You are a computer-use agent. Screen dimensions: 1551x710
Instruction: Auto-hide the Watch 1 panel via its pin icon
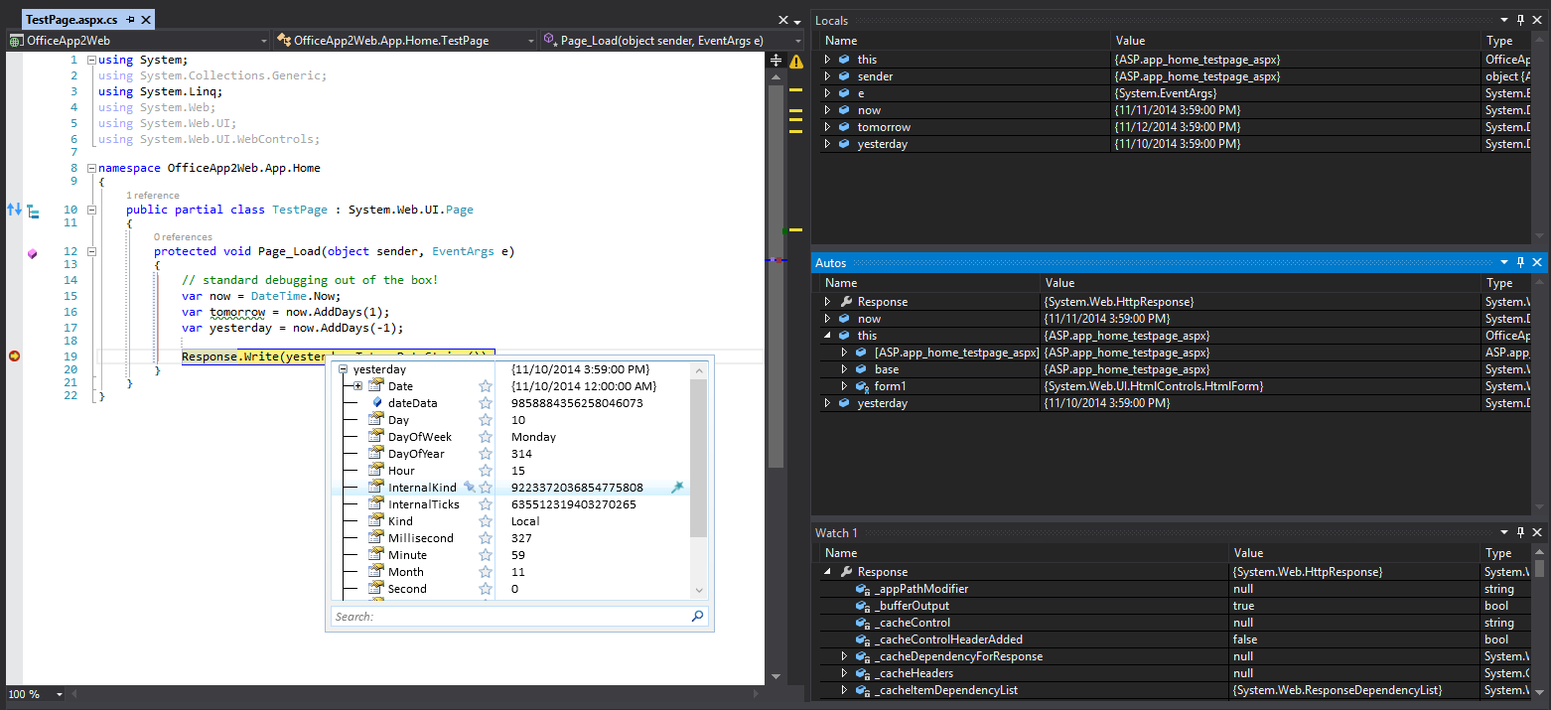[1520, 532]
